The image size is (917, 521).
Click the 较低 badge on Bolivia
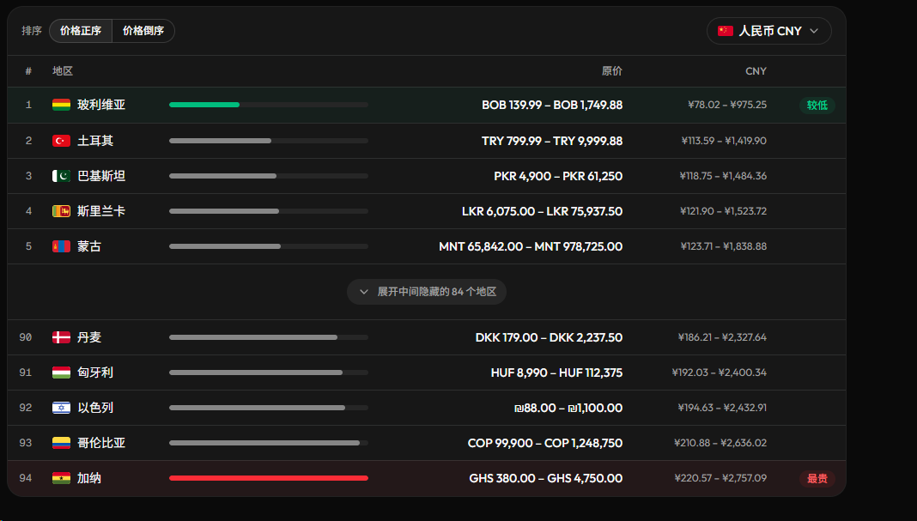[x=817, y=106]
